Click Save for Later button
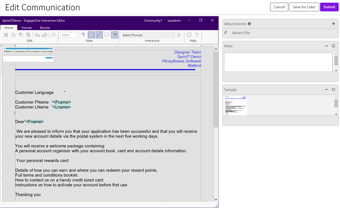 (304, 7)
